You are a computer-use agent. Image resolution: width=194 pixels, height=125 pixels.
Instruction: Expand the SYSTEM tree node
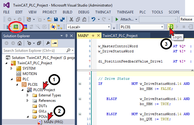(x=12, y=68)
